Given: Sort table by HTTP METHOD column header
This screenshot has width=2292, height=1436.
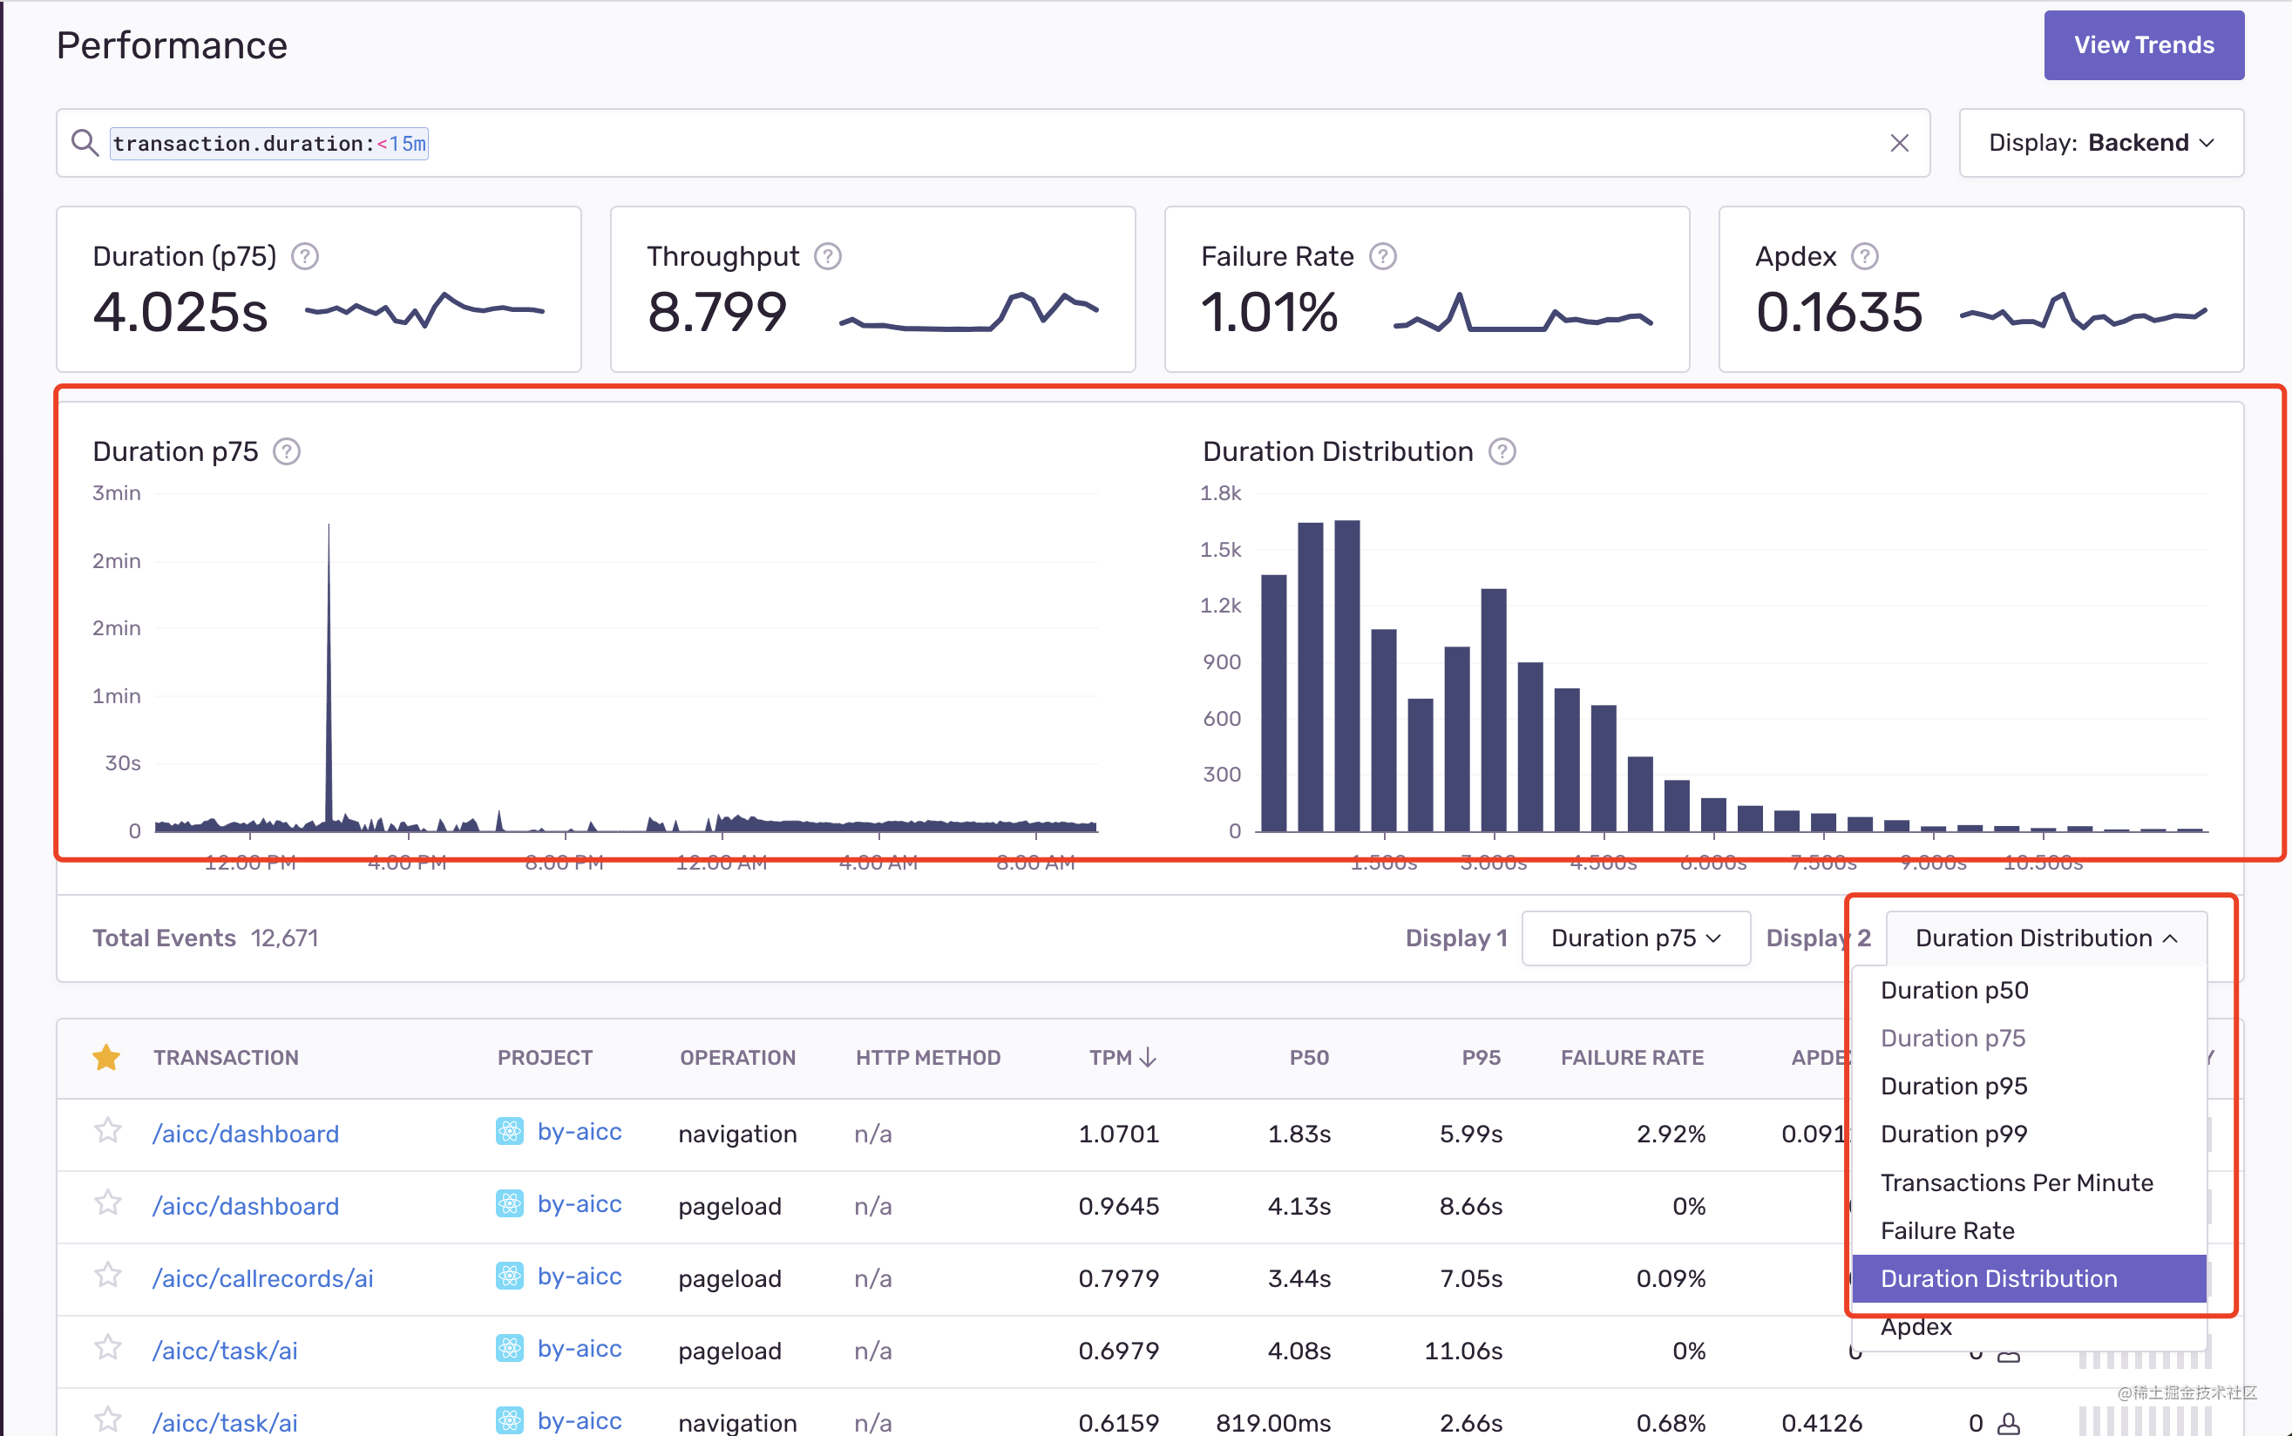Looking at the screenshot, I should [x=928, y=1058].
